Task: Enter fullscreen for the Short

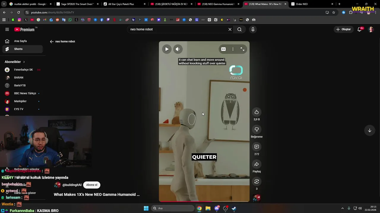Action: click(x=243, y=49)
